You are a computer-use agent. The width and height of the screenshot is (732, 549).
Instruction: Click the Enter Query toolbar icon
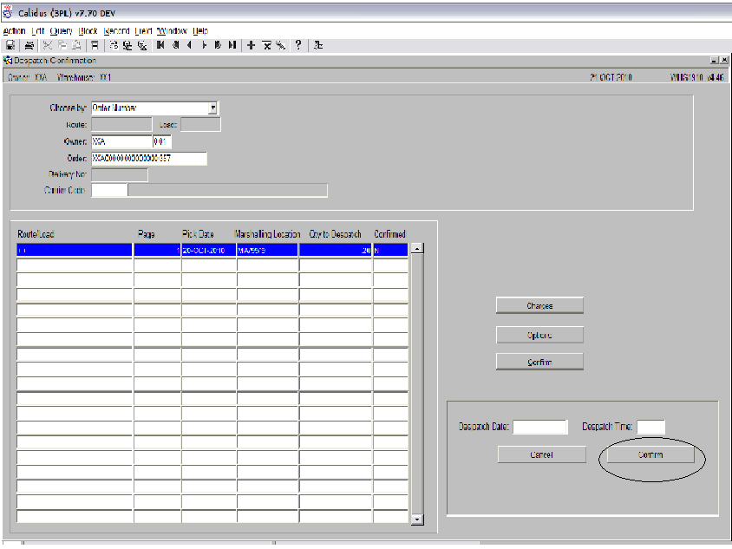click(x=114, y=45)
